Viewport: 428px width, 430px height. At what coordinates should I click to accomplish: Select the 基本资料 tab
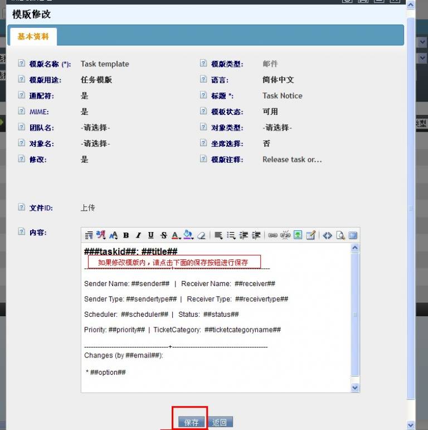[x=33, y=37]
